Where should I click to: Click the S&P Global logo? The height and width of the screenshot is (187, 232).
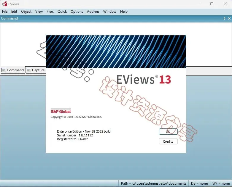coord(61,111)
